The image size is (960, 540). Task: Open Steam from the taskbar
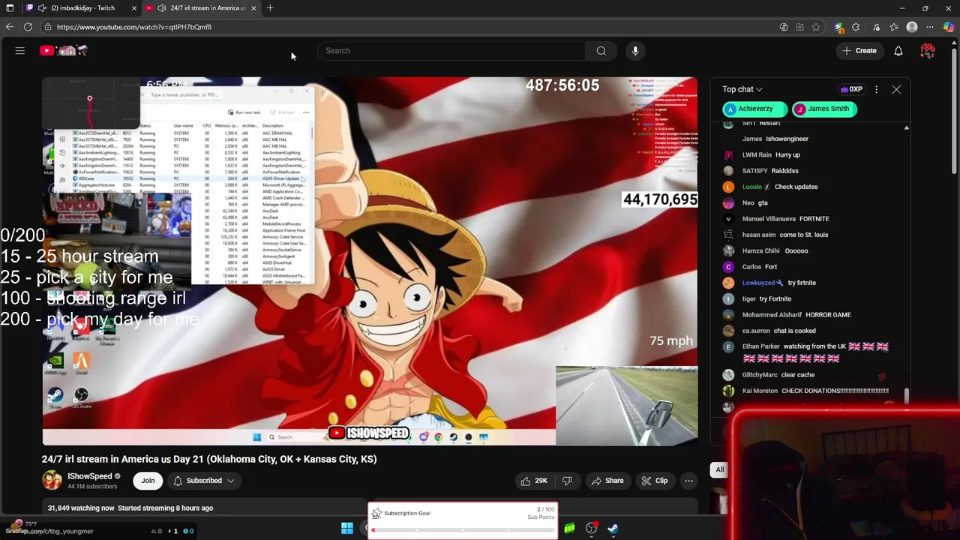613,529
